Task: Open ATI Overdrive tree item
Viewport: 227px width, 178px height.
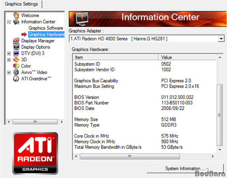Action: pyautogui.click(x=36, y=79)
